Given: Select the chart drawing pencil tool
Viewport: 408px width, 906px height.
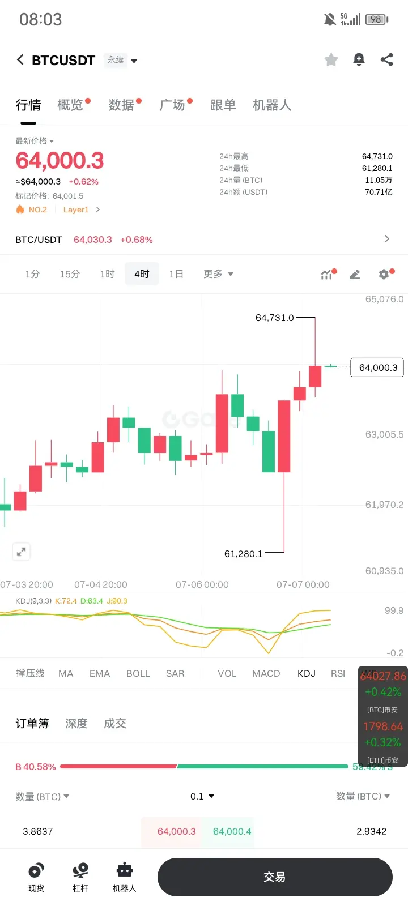Looking at the screenshot, I should pos(355,275).
